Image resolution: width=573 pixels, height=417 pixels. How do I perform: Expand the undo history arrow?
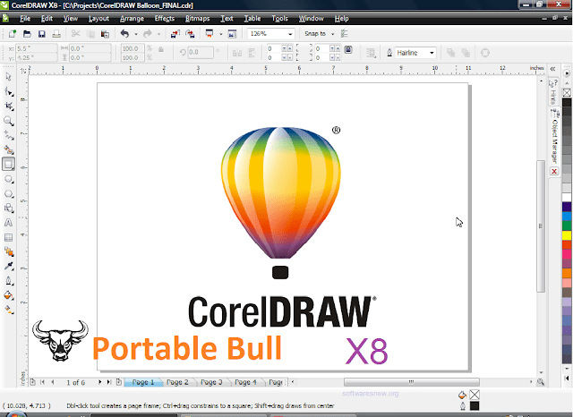point(136,34)
